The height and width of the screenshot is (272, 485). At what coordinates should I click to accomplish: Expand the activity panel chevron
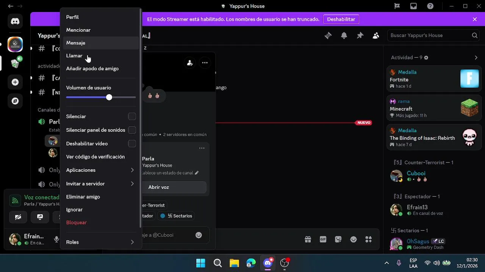(x=476, y=58)
